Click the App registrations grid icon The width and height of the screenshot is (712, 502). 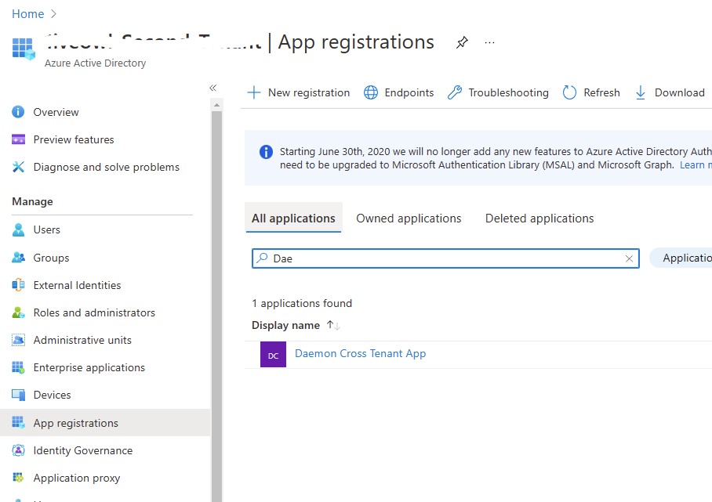click(18, 422)
